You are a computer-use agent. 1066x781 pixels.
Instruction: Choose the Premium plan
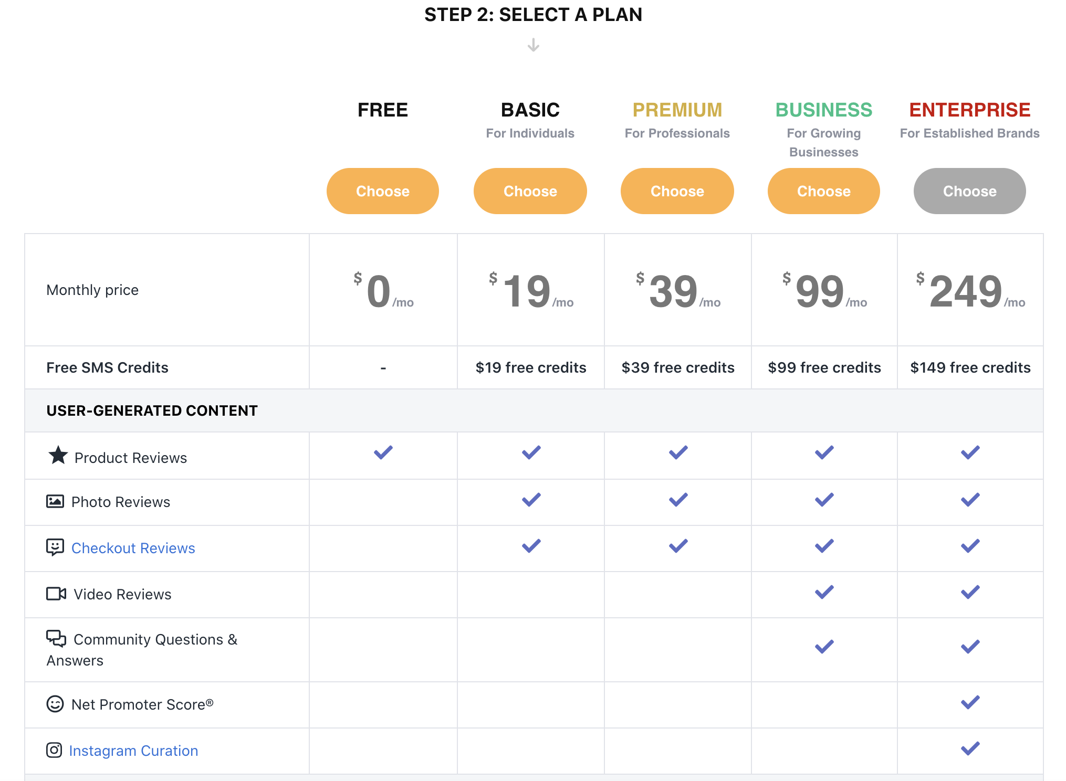point(677,191)
